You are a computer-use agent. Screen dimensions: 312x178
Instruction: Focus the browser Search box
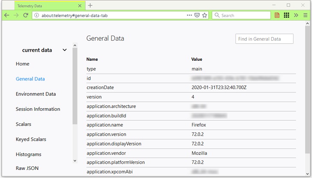(241, 15)
